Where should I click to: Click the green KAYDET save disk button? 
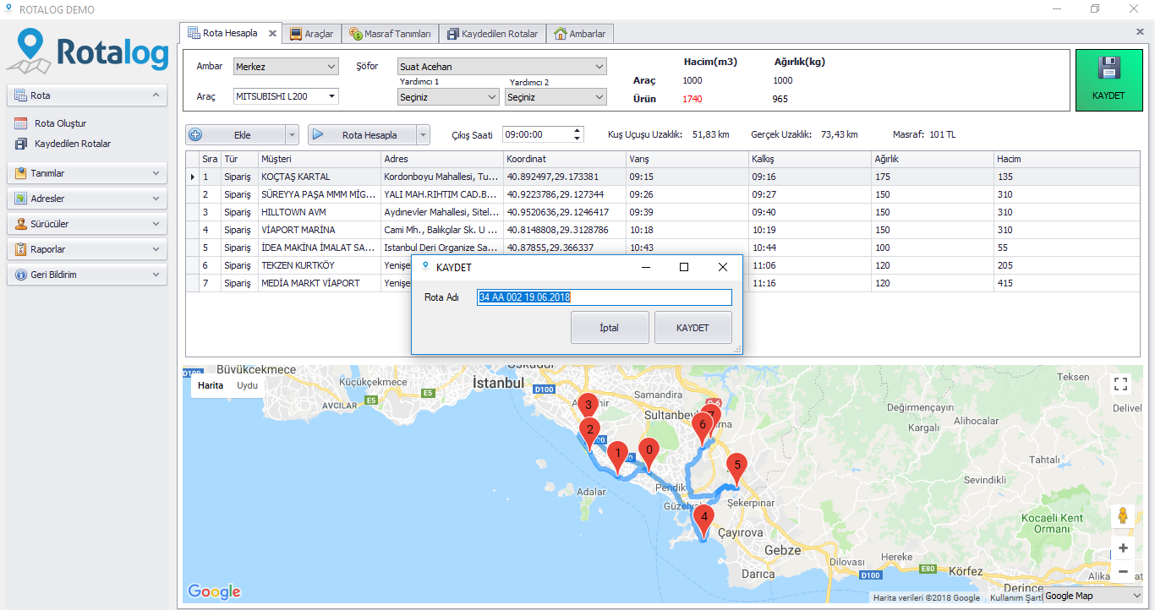pos(1108,80)
